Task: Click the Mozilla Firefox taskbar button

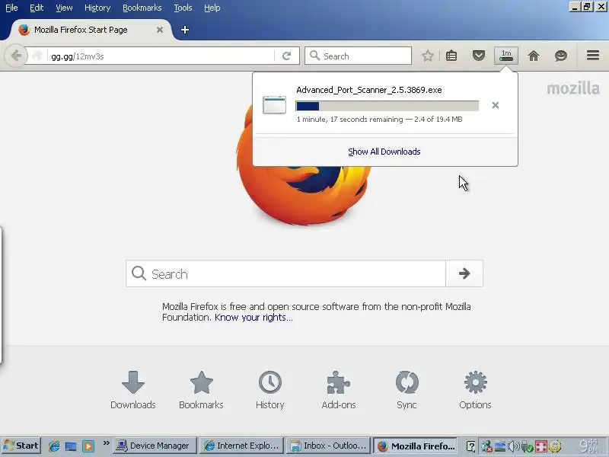Action: tap(416, 446)
